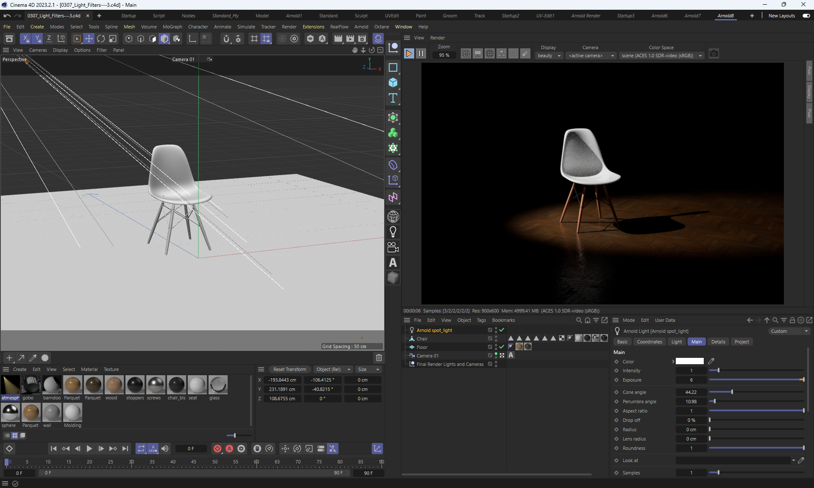
Task: Open the Color Space dropdown
Action: (661, 56)
